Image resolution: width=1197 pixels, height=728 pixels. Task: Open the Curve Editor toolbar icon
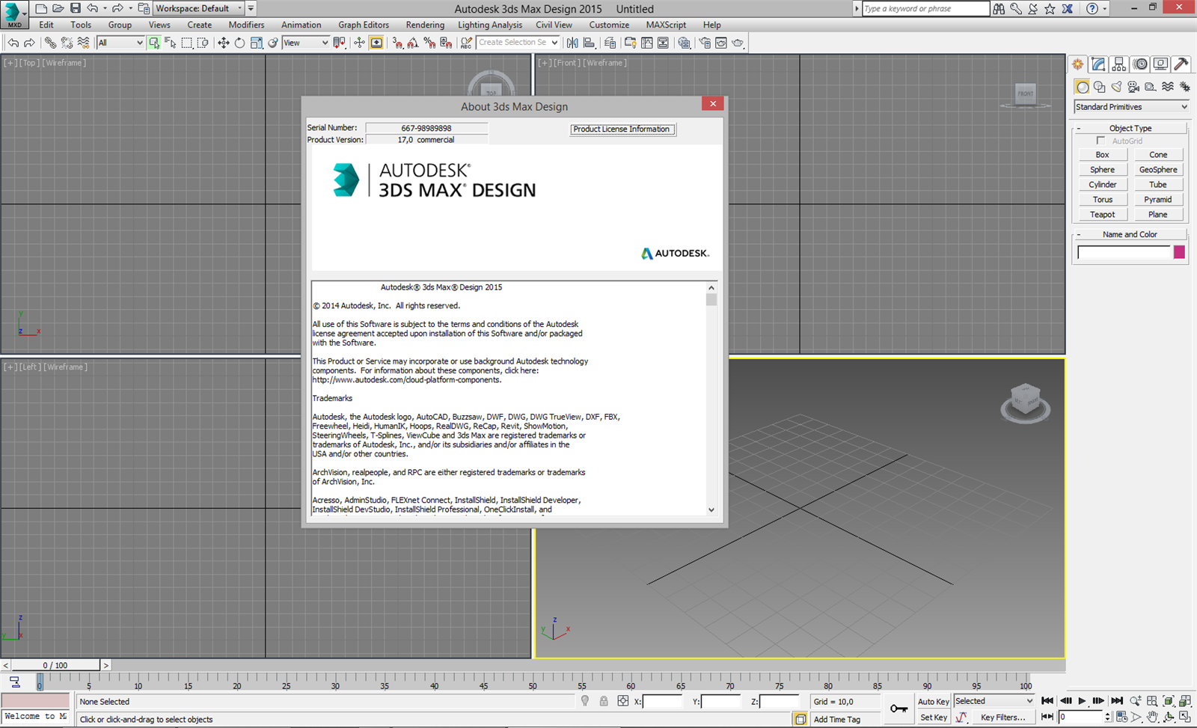(x=647, y=43)
